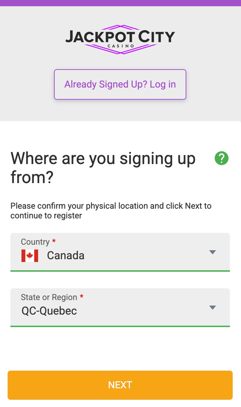241x407 pixels.
Task: Click the orange NEXT button
Action: click(120, 385)
